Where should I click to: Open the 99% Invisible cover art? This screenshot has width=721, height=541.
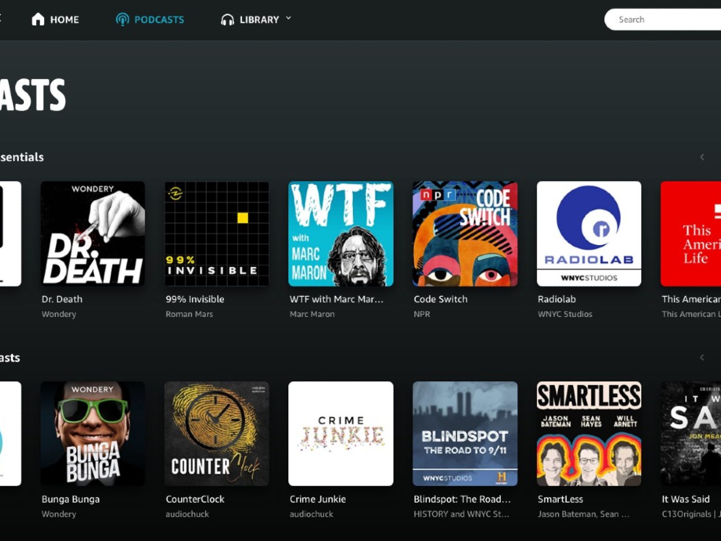point(217,234)
